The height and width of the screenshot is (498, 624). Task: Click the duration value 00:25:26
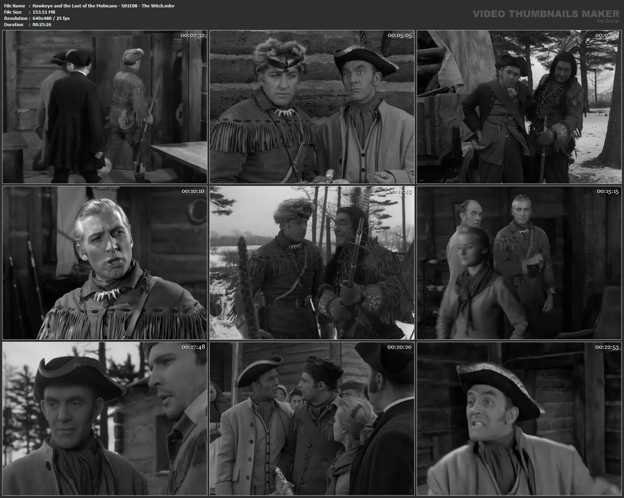tap(42, 25)
